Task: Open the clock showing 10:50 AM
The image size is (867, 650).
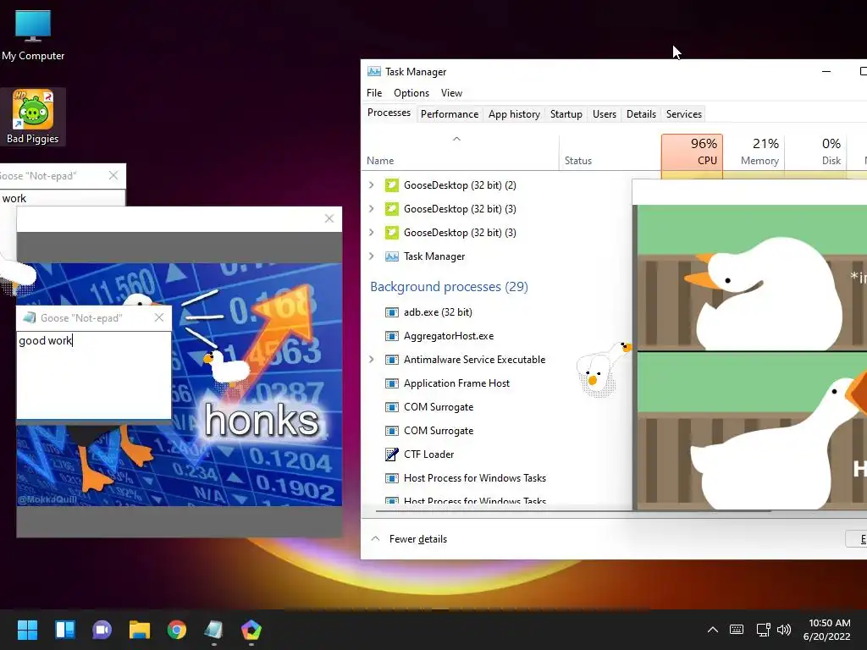Action: [827, 630]
